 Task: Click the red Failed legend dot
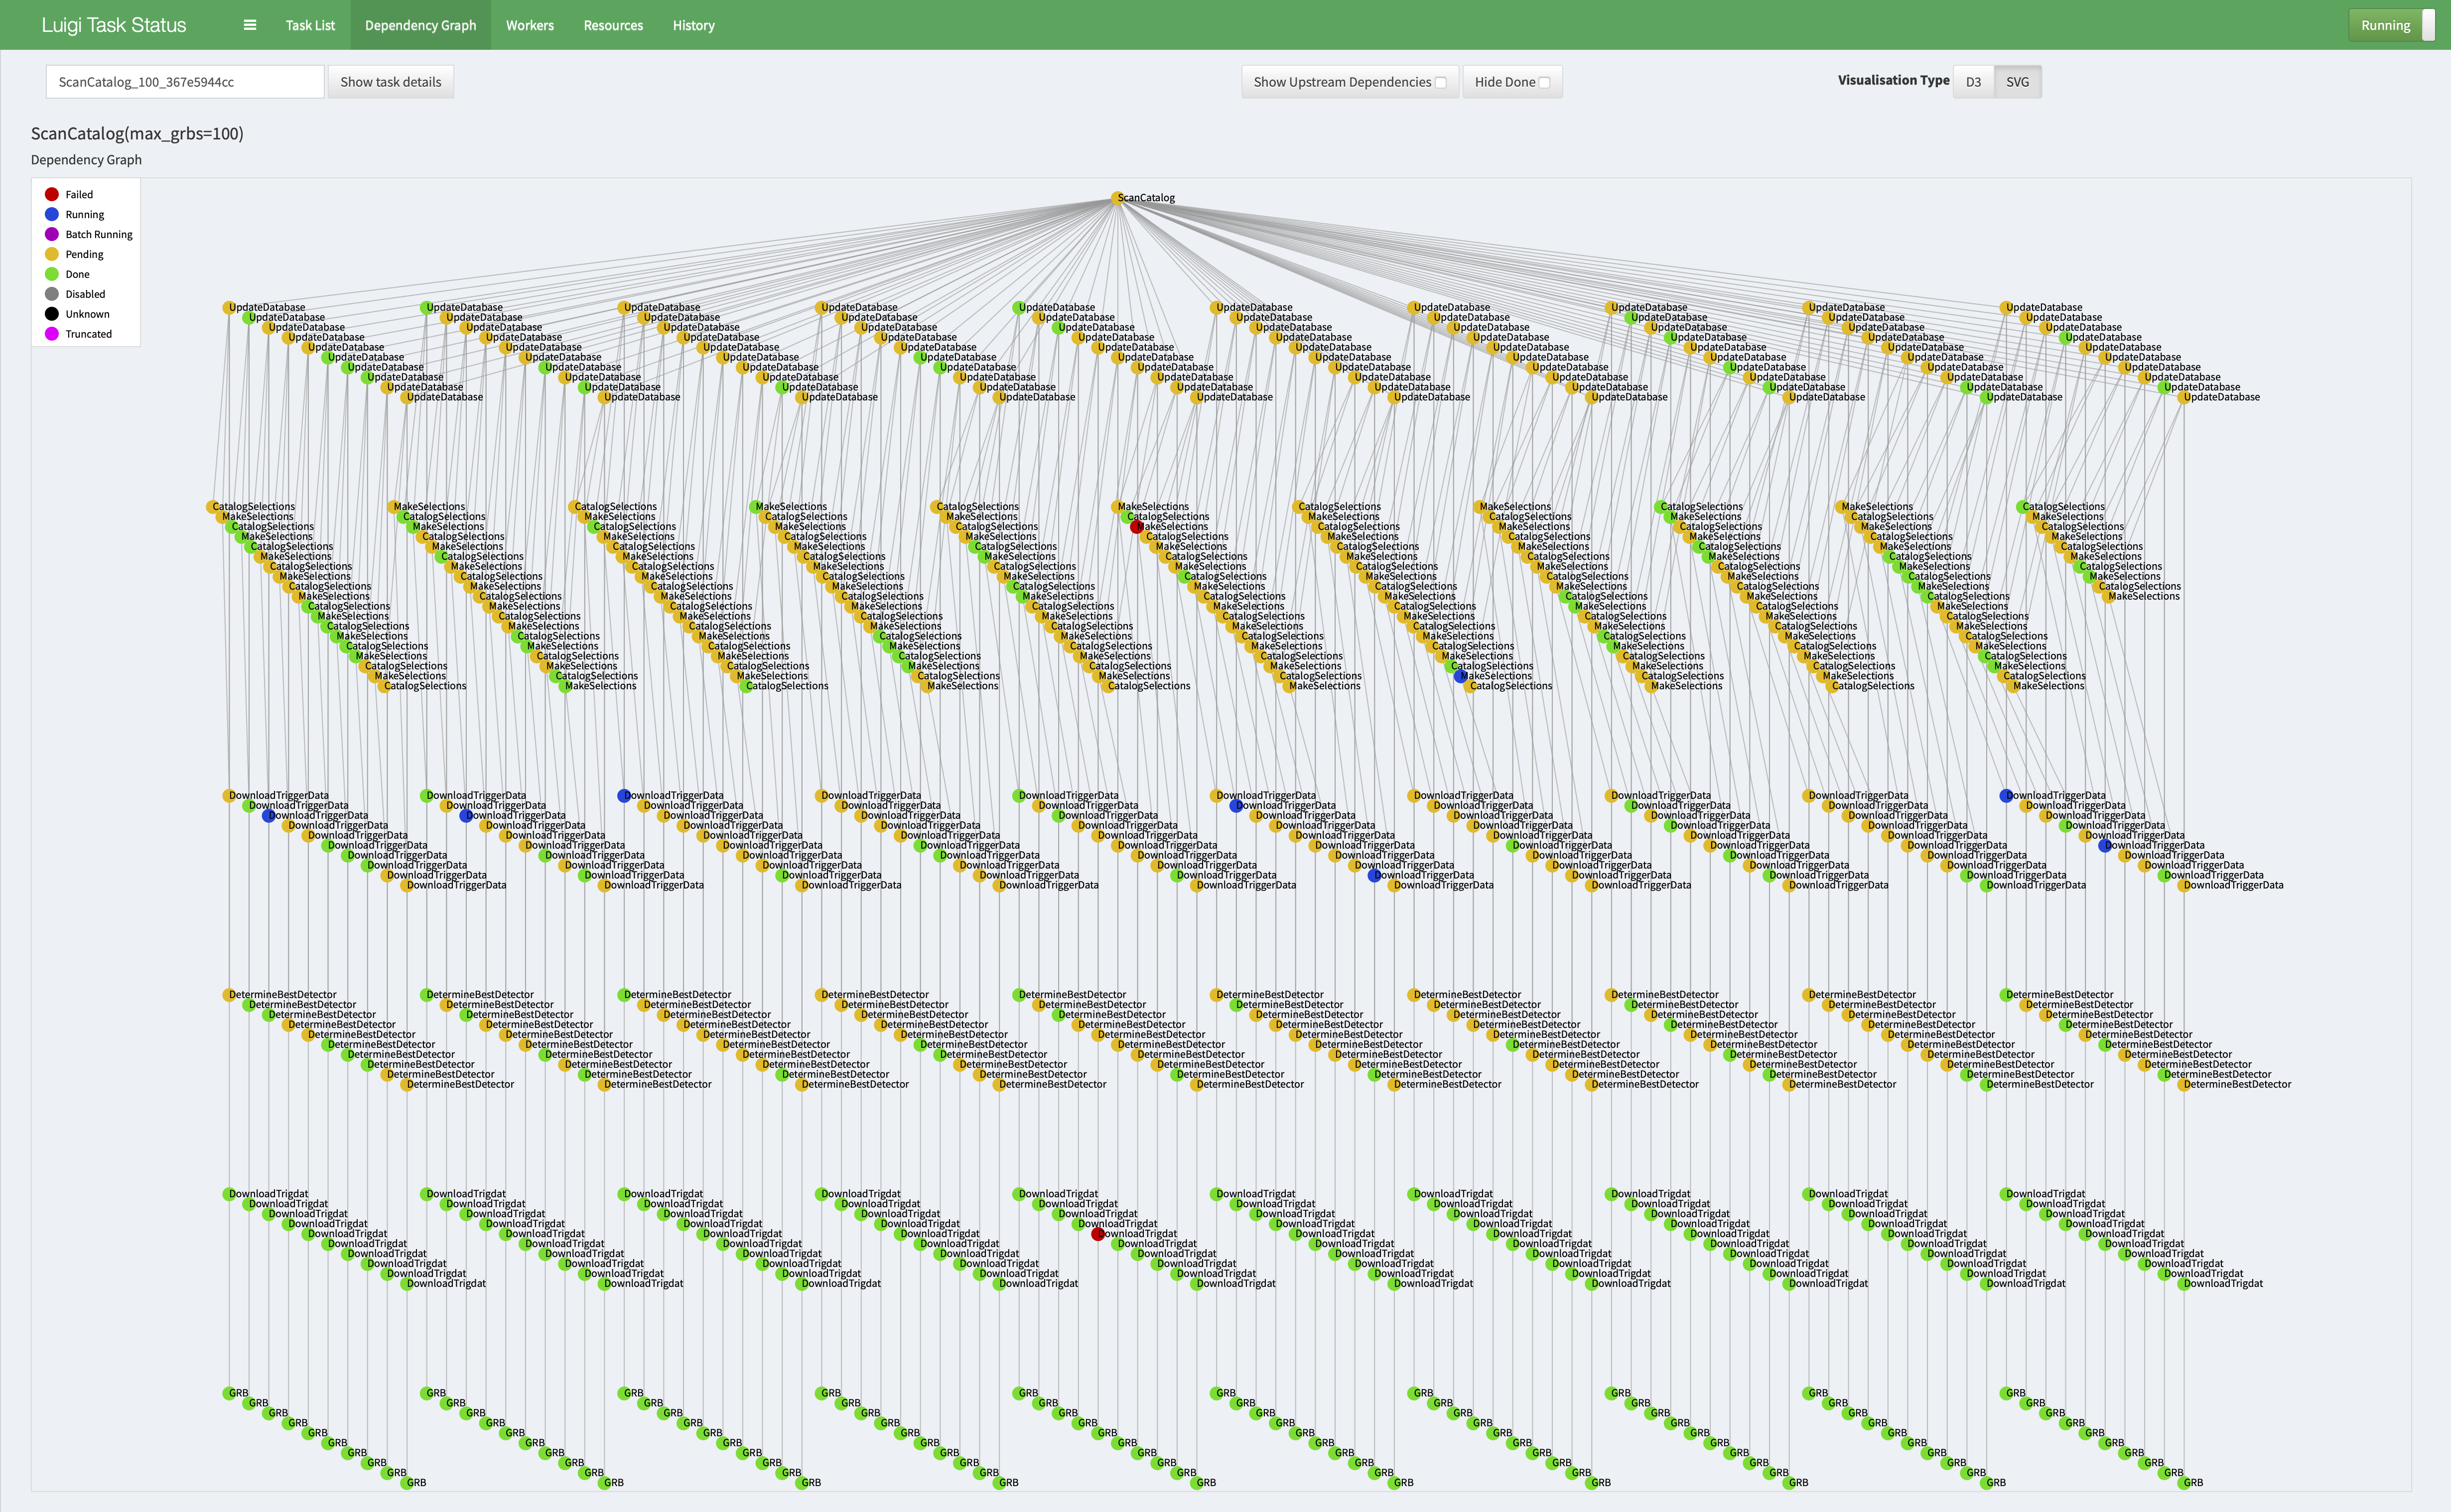point(52,194)
